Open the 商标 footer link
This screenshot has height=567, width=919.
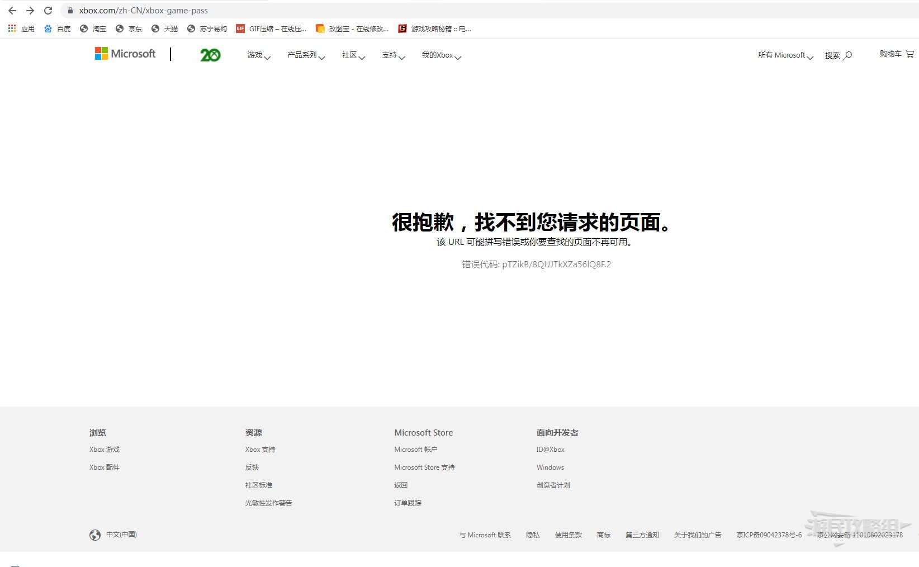tap(604, 535)
